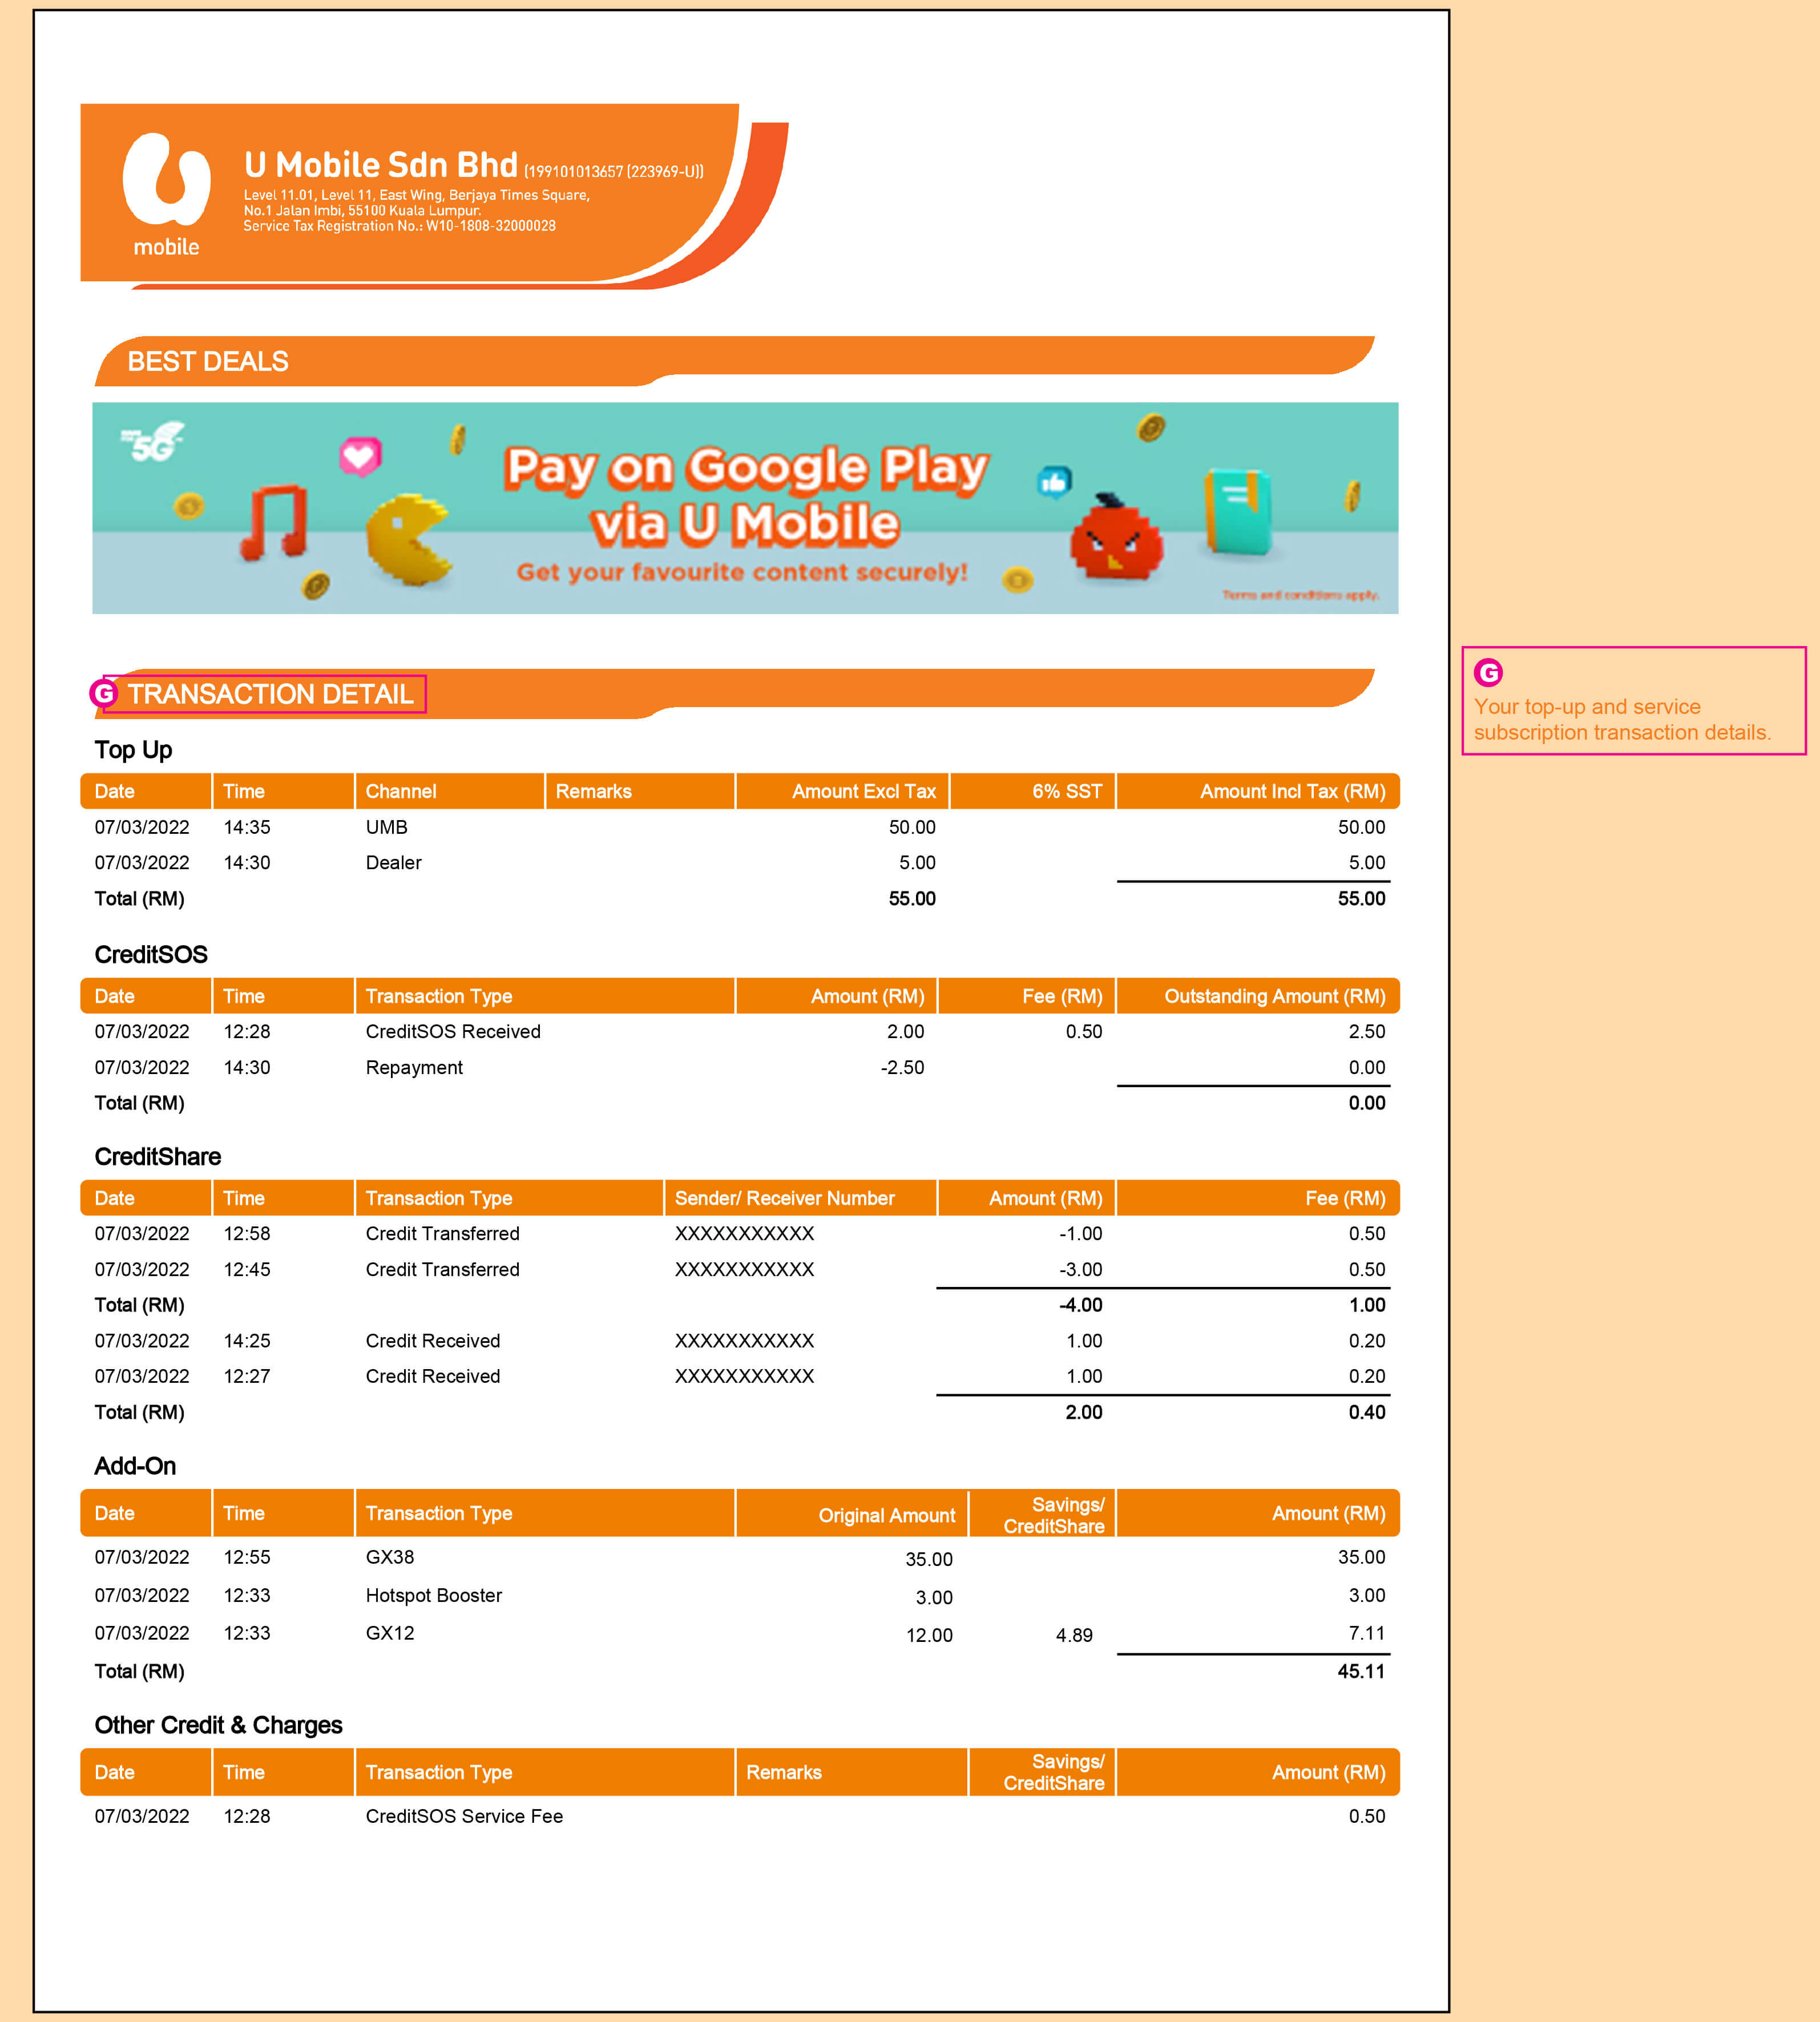The image size is (1820, 2022).
Task: Click Credit Received in the 12:27 row
Action: 432,1377
